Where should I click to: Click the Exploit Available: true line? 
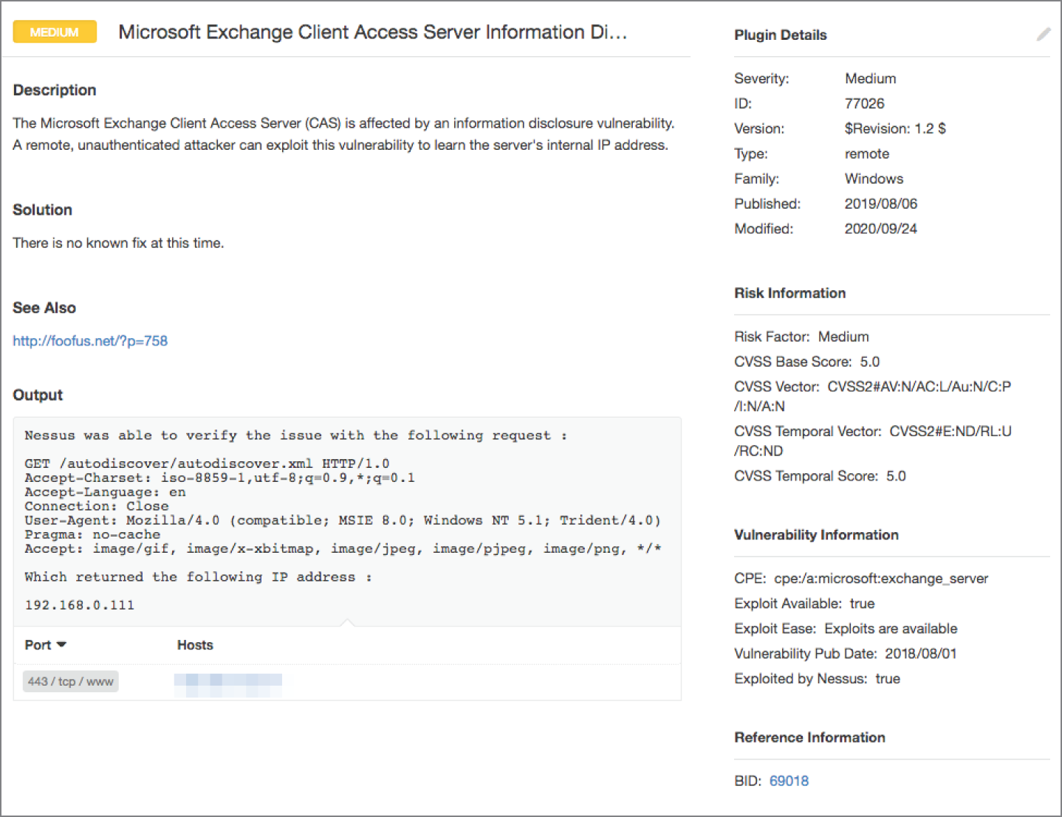804,604
